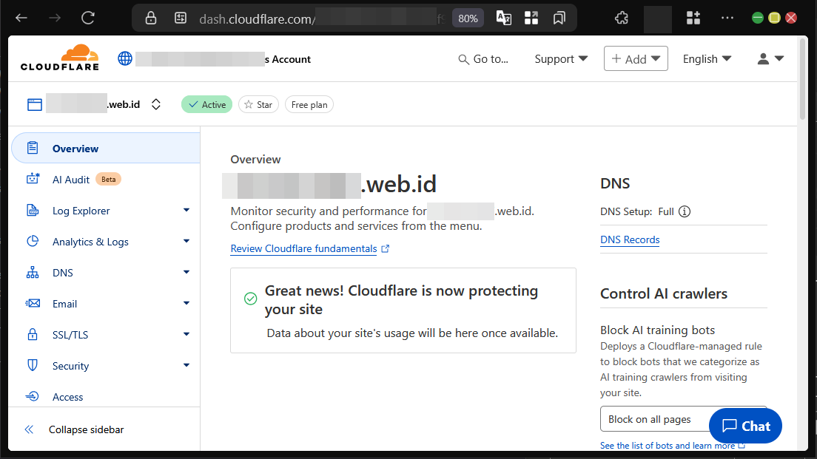Expand the Analytics & Logs arrow

pyautogui.click(x=186, y=242)
